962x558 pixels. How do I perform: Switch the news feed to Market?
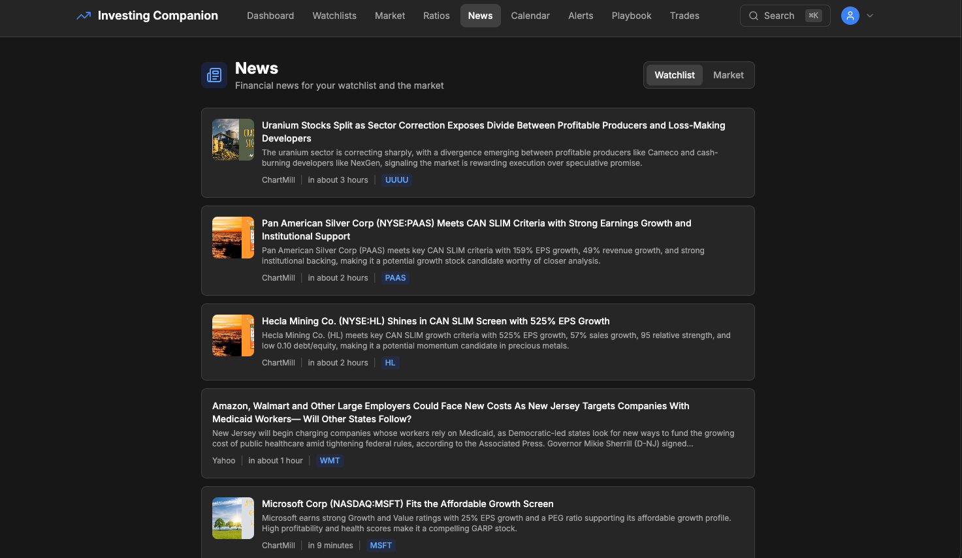(728, 75)
